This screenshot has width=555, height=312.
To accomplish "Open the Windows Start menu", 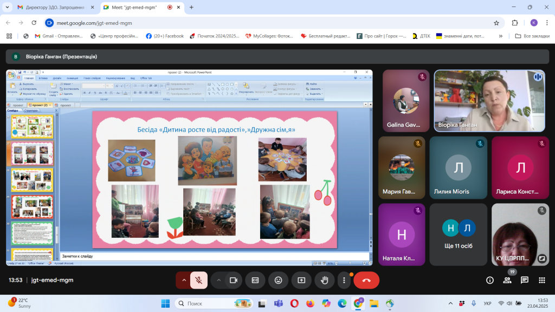I will (x=165, y=303).
